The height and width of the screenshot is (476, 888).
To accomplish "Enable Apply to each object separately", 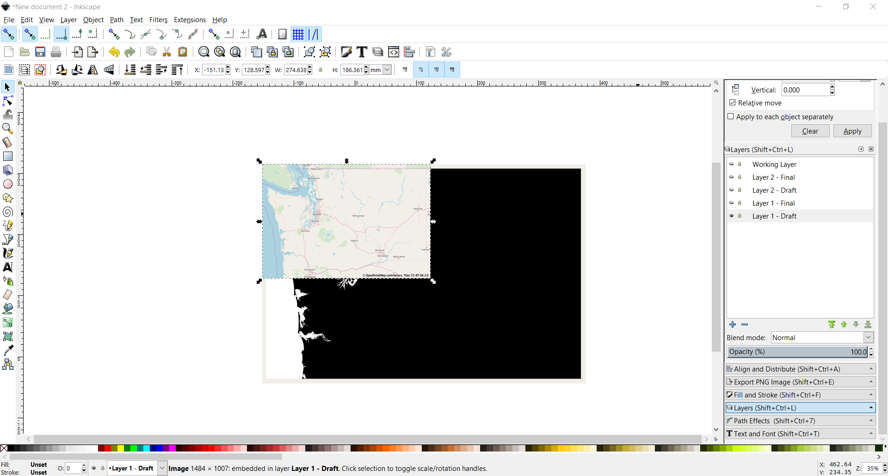I will (x=731, y=116).
